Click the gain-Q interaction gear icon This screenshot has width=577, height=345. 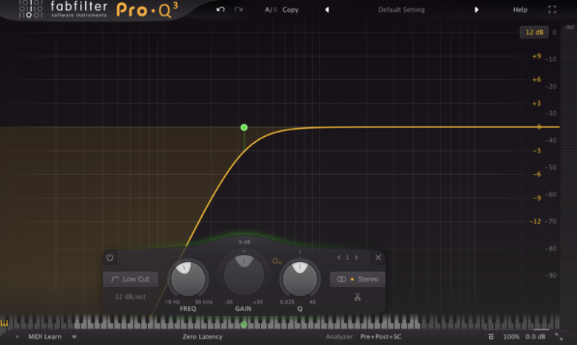point(277,261)
